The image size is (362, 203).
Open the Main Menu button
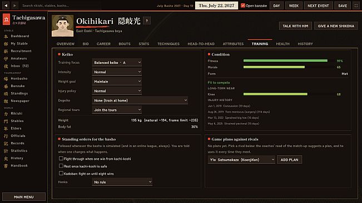point(24,197)
